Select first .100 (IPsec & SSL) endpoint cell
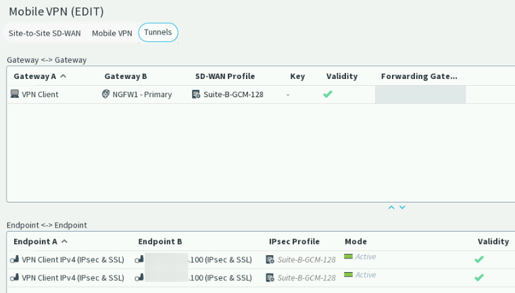 pos(220,259)
